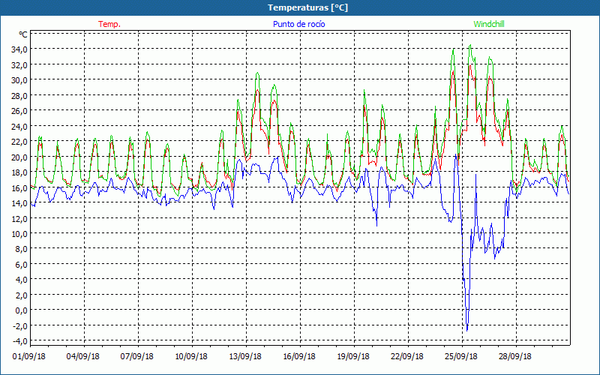Click the "12,0" y-axis value
The image size is (600, 375).
19,218
